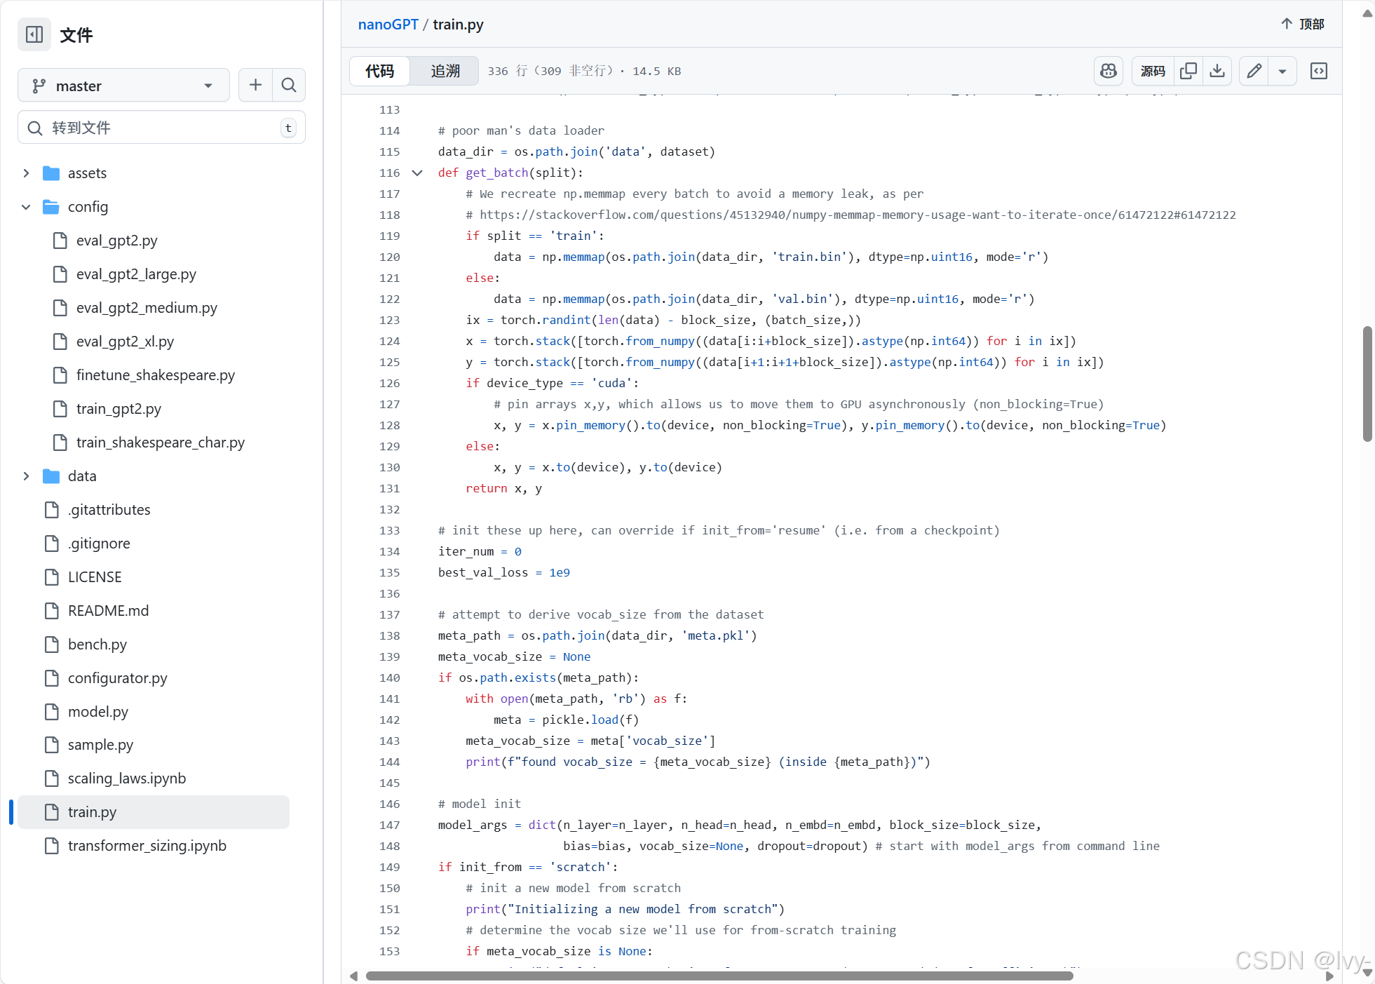
Task: Open the nanoGPT breadcrumb link
Action: 388,25
